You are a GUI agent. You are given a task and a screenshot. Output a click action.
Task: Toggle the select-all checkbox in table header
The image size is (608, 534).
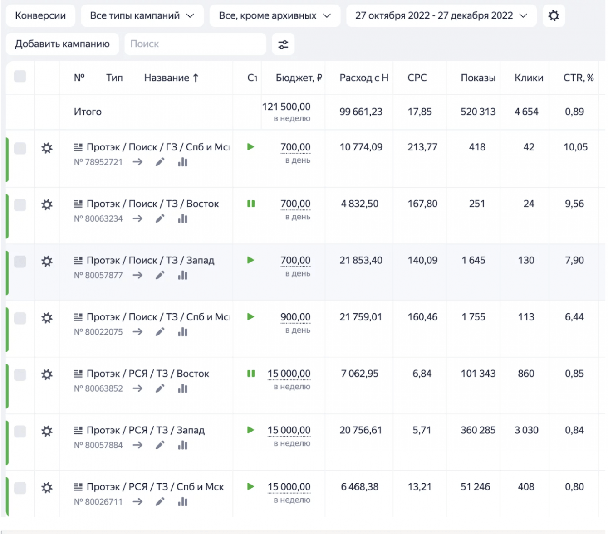[x=20, y=76]
